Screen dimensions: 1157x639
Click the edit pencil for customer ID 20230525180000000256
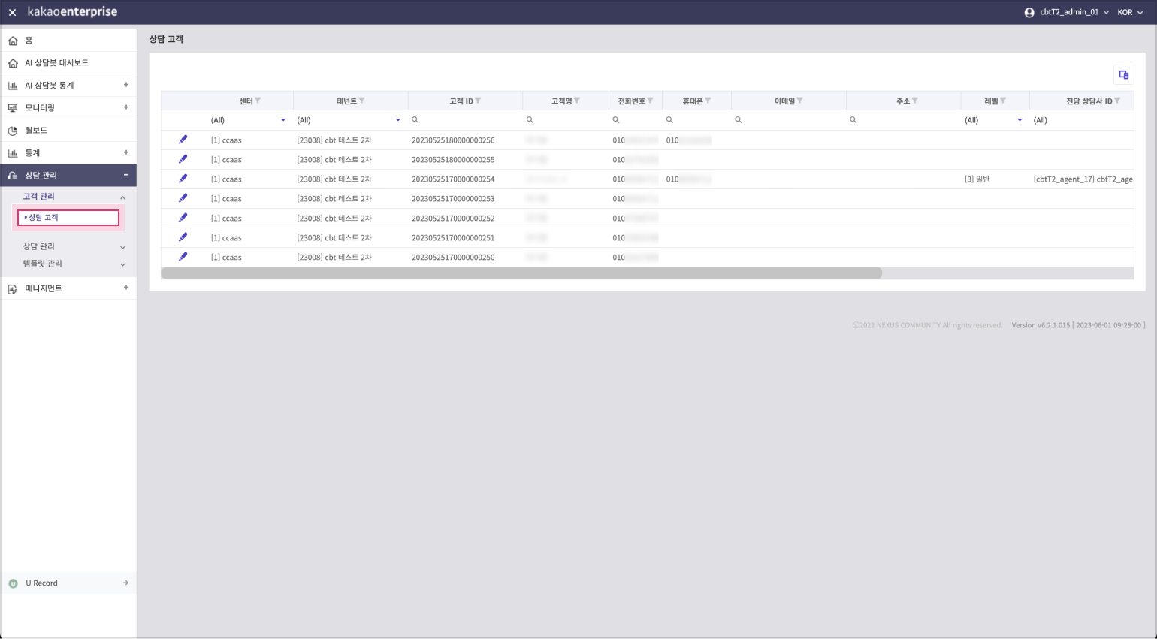coord(183,140)
